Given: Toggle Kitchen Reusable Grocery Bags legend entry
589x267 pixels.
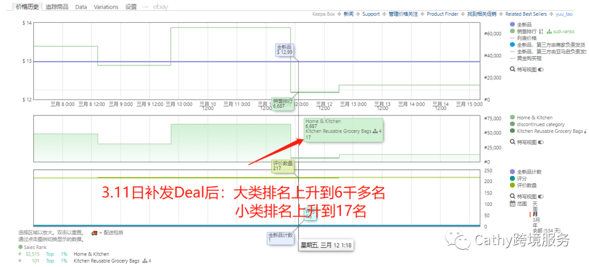Looking at the screenshot, I should tap(546, 131).
